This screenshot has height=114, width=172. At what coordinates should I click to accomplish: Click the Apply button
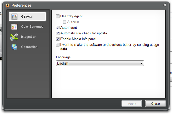[x=132, y=103]
